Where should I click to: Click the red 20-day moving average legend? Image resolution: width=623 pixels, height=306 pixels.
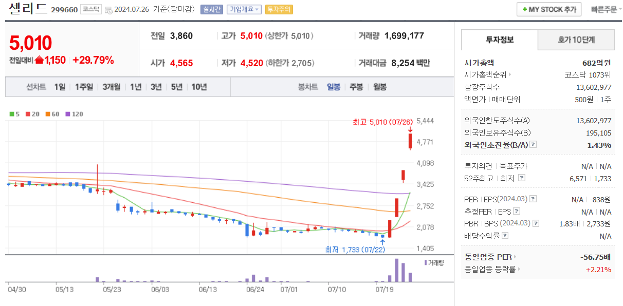(32, 114)
